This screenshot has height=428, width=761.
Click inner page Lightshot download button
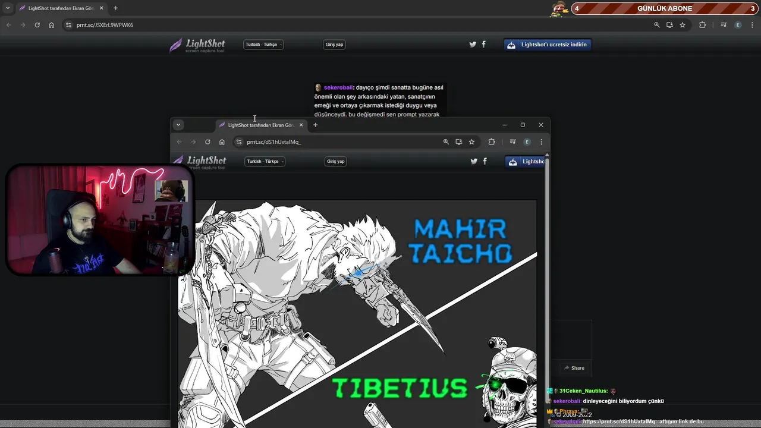pyautogui.click(x=525, y=161)
